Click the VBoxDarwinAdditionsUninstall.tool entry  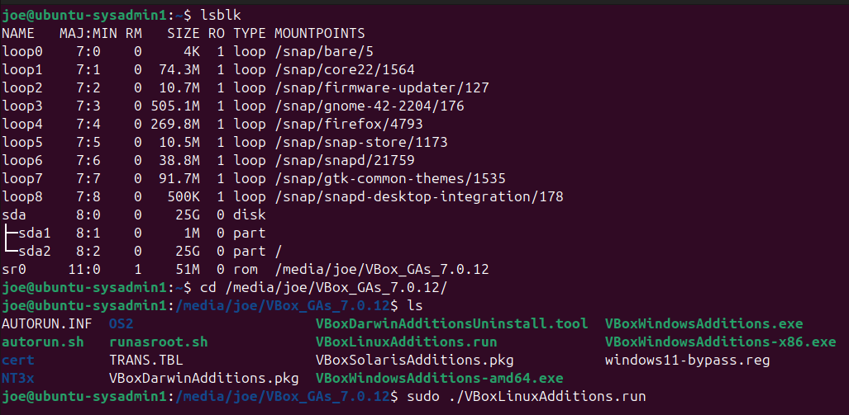tap(451, 323)
